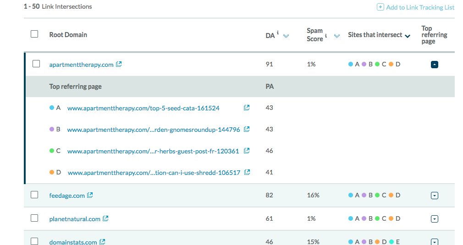Check the domainstats.com row checkbox

[34, 241]
